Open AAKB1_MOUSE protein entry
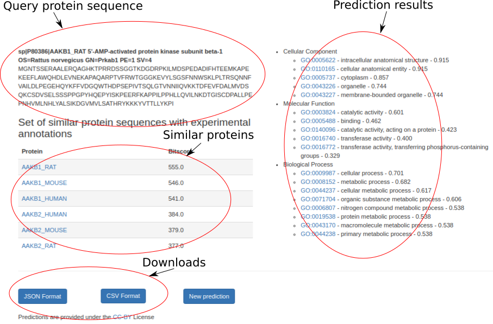The width and height of the screenshot is (493, 324). pyautogui.click(x=44, y=183)
